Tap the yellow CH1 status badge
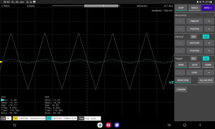Image resolution: width=215 pixels, height=129 pixels. pyautogui.click(x=15, y=118)
